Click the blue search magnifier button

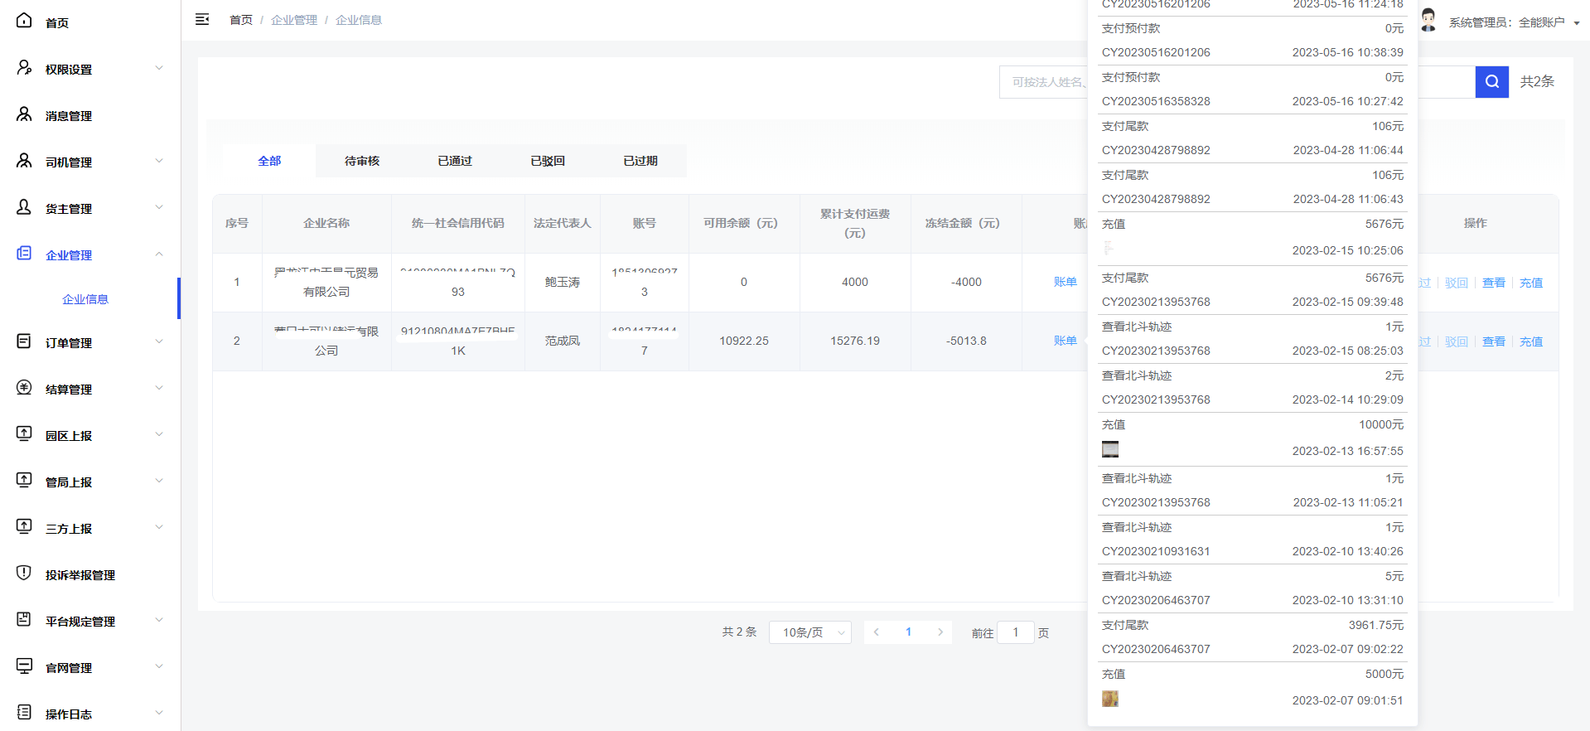1491,81
